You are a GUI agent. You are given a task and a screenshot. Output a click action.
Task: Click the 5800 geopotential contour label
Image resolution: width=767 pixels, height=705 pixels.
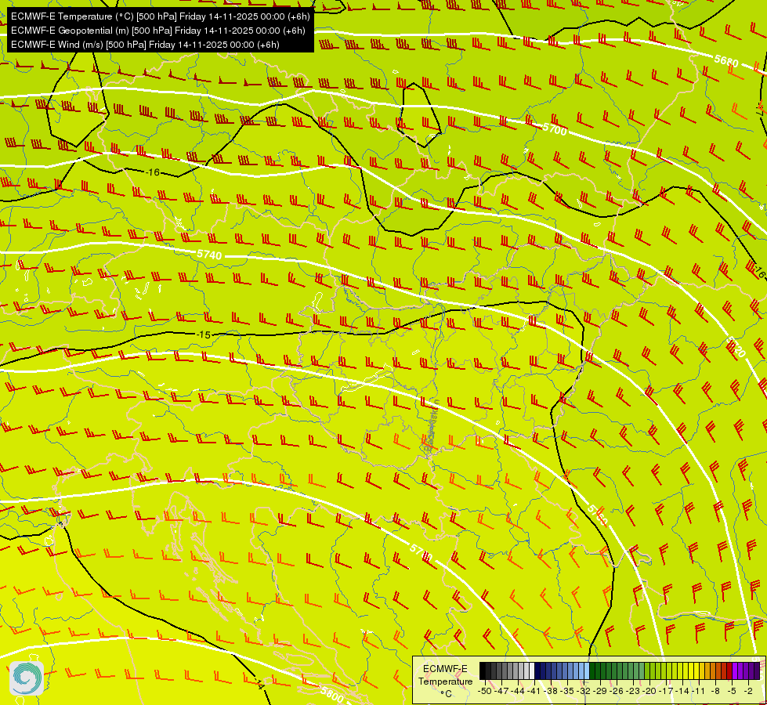(333, 694)
